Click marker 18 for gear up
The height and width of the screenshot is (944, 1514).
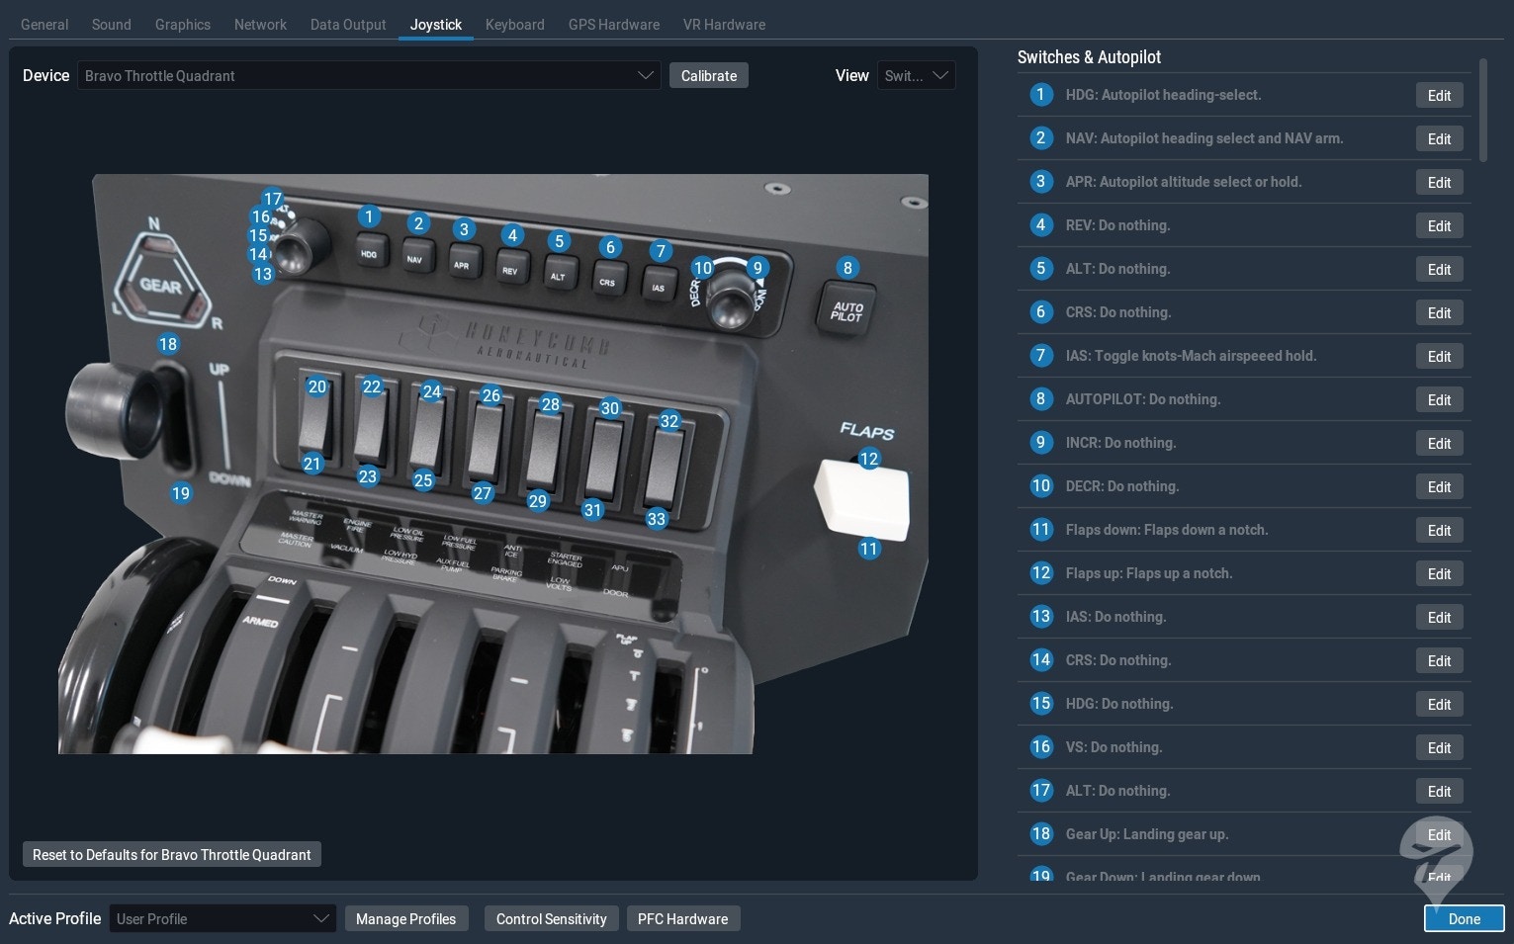coord(168,344)
